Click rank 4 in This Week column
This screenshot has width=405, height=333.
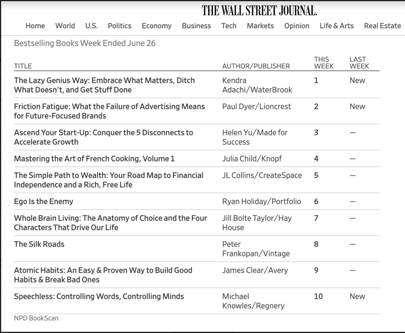[316, 159]
